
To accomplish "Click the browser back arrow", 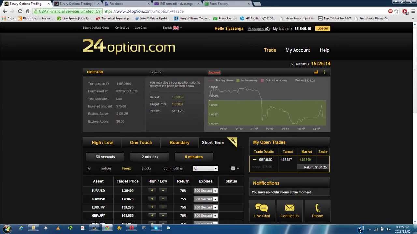I will [5, 11].
